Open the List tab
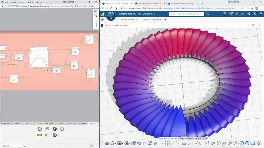Viewport: 264px width, 148px height. point(28,124)
